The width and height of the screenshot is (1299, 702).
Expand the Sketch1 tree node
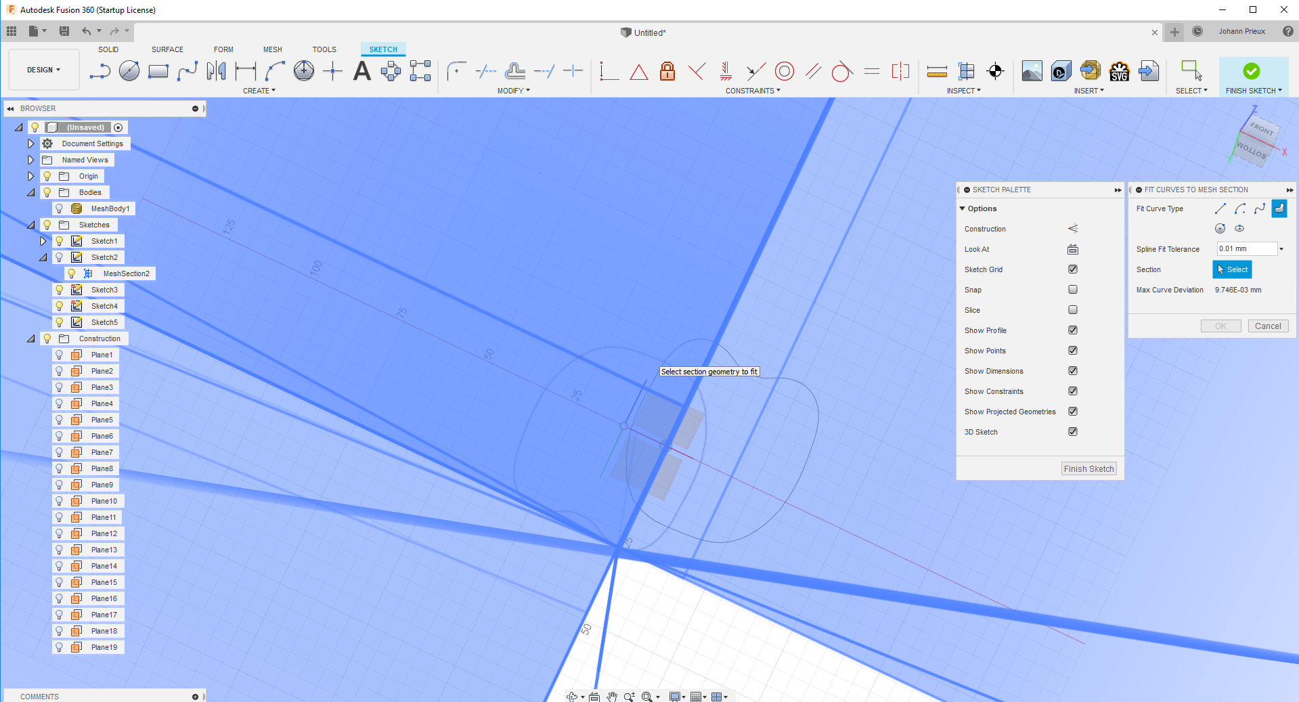(x=43, y=241)
